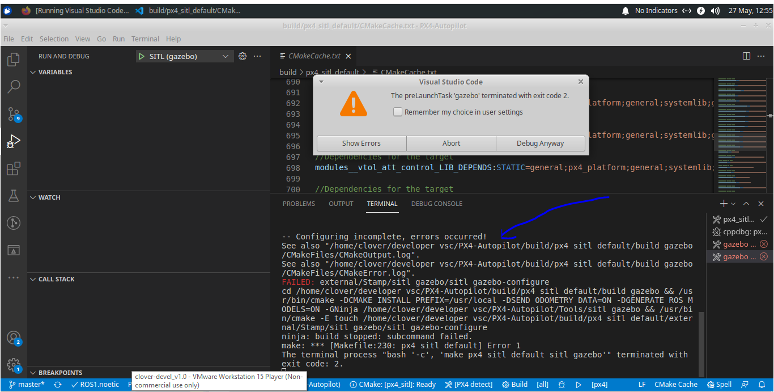Click the Debug Anyway button
The height and width of the screenshot is (392, 774).
coord(540,143)
